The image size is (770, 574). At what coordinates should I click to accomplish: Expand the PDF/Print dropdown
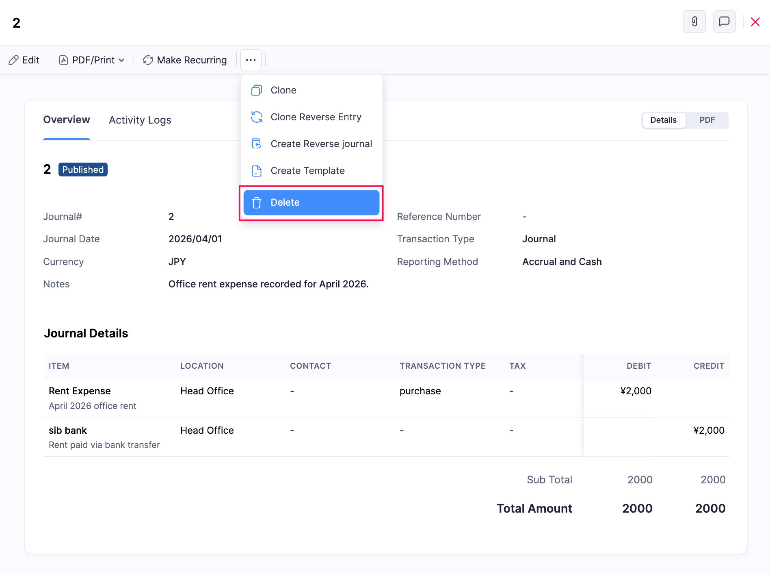click(x=92, y=60)
